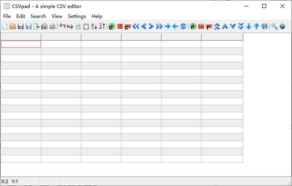Export the document via the green-arrow page icon
This screenshot has height=186, width=292.
pyautogui.click(x=36, y=26)
